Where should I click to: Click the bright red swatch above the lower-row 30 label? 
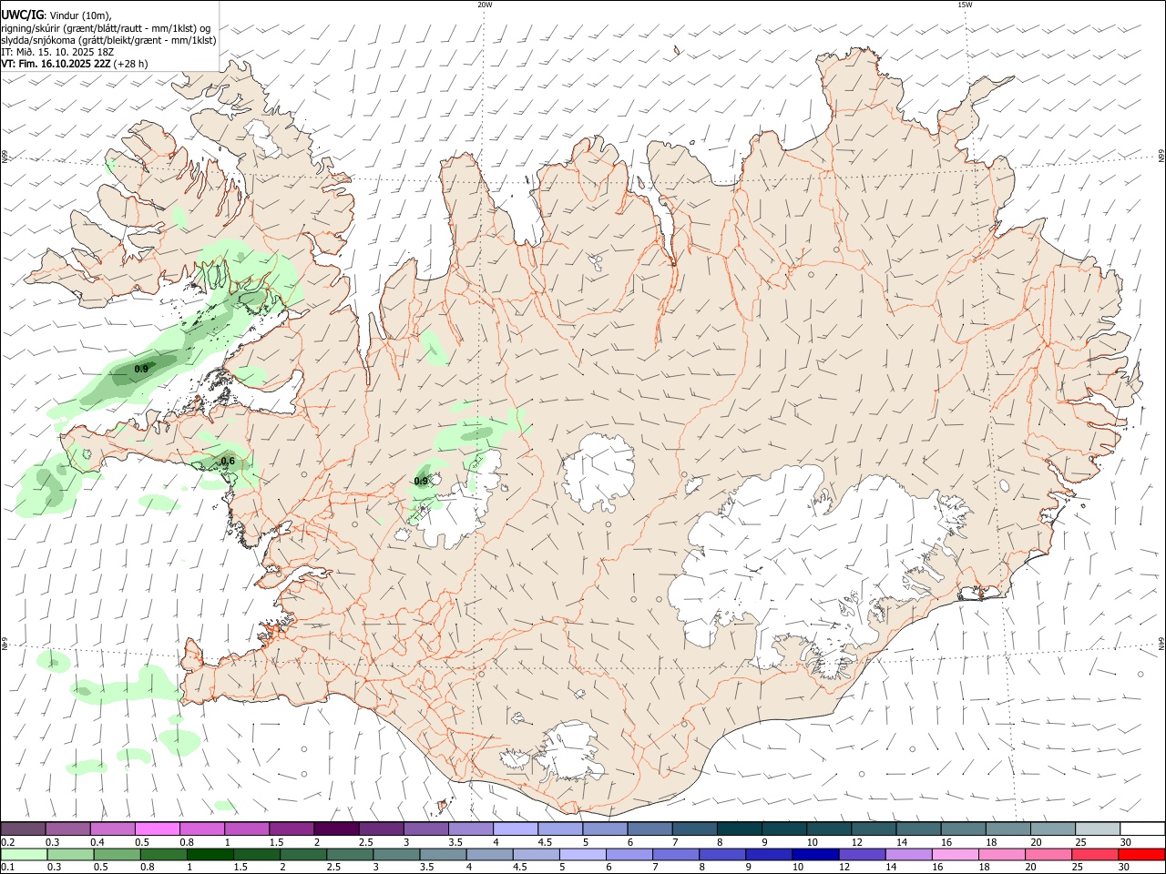point(1142,855)
